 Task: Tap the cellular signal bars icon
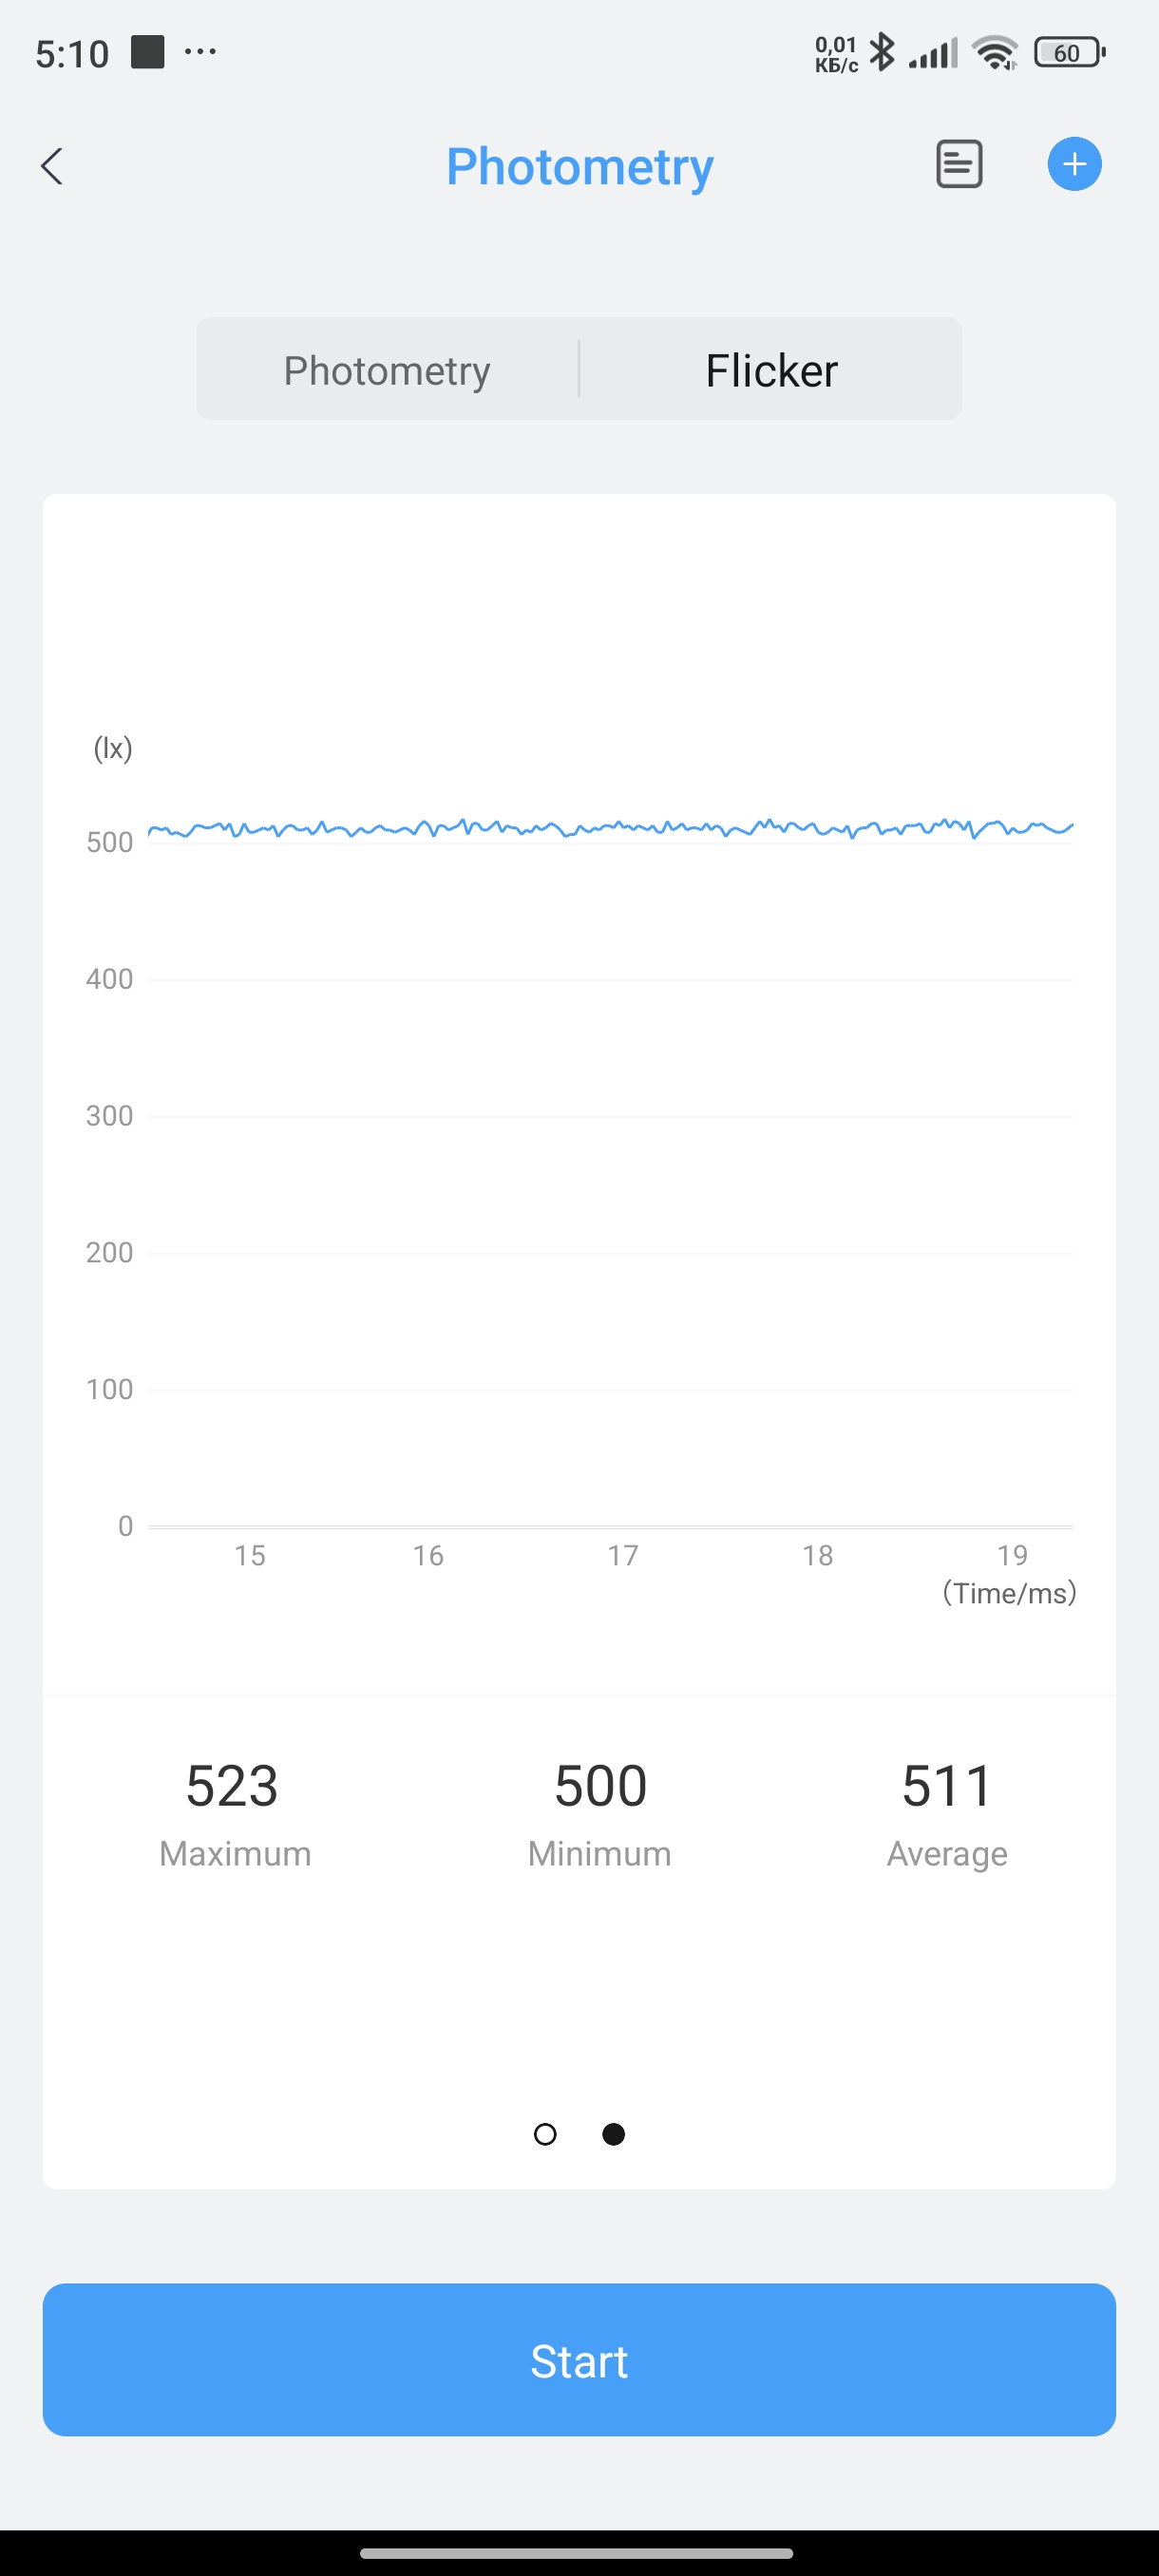(x=933, y=53)
